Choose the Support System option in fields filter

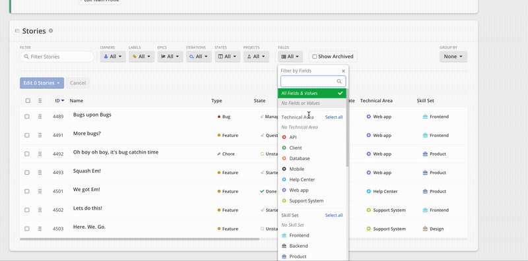[312, 201]
